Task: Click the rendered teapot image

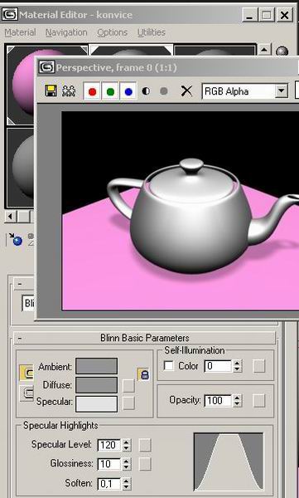Action: coord(180,211)
